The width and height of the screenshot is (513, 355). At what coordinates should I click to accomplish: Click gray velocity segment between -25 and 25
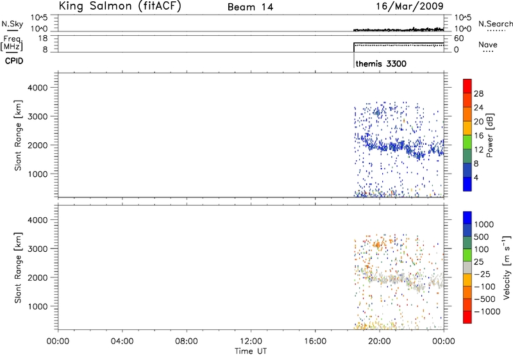point(467,267)
